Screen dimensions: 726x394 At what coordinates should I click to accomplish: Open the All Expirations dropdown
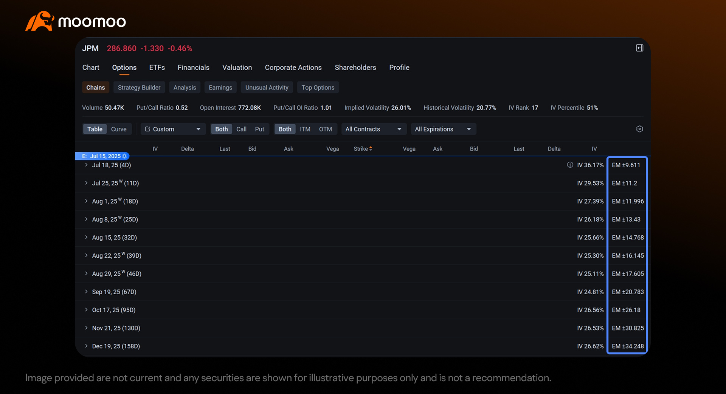[443, 129]
